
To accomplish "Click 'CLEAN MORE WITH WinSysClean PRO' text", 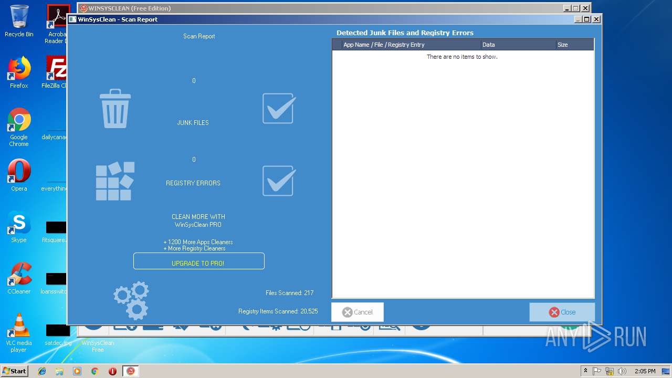I will [x=198, y=220].
